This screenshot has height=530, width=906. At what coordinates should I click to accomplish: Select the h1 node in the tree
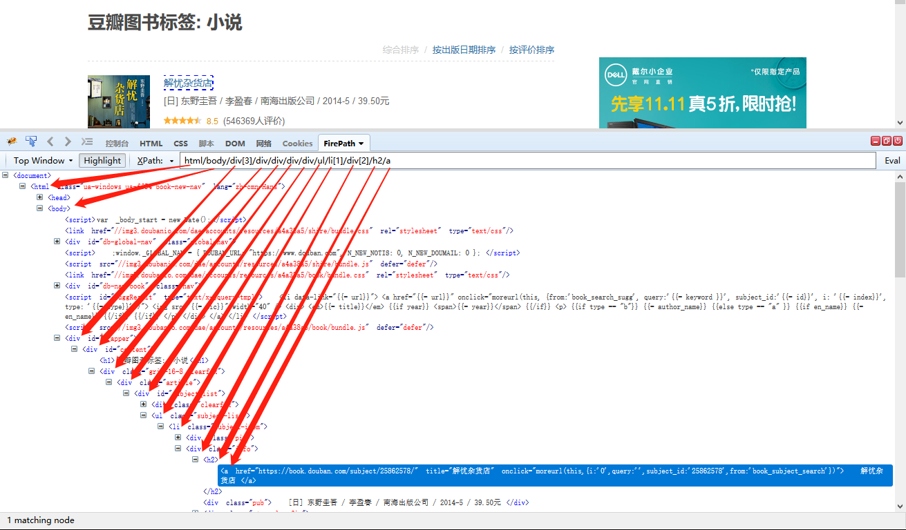click(153, 360)
